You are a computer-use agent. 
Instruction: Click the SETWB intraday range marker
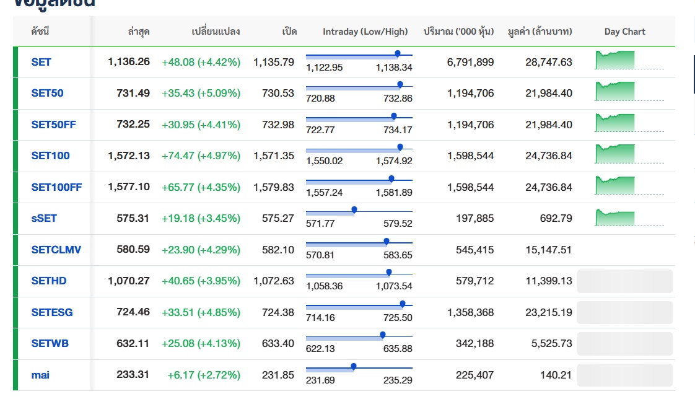point(383,335)
